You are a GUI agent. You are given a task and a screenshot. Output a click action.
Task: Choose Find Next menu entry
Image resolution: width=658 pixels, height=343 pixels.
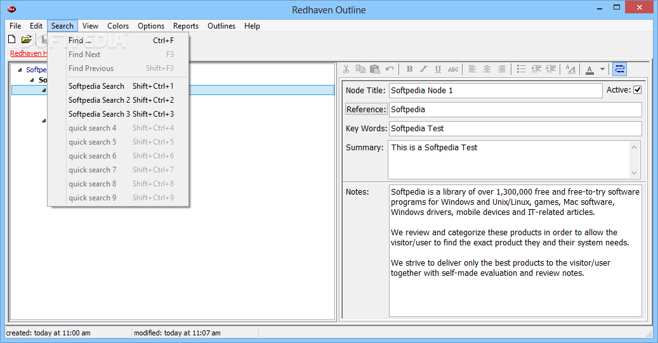[119, 55]
